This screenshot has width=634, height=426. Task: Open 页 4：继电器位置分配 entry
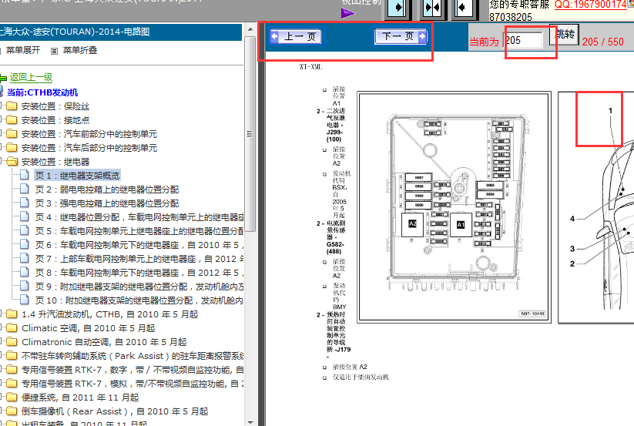coord(139,217)
